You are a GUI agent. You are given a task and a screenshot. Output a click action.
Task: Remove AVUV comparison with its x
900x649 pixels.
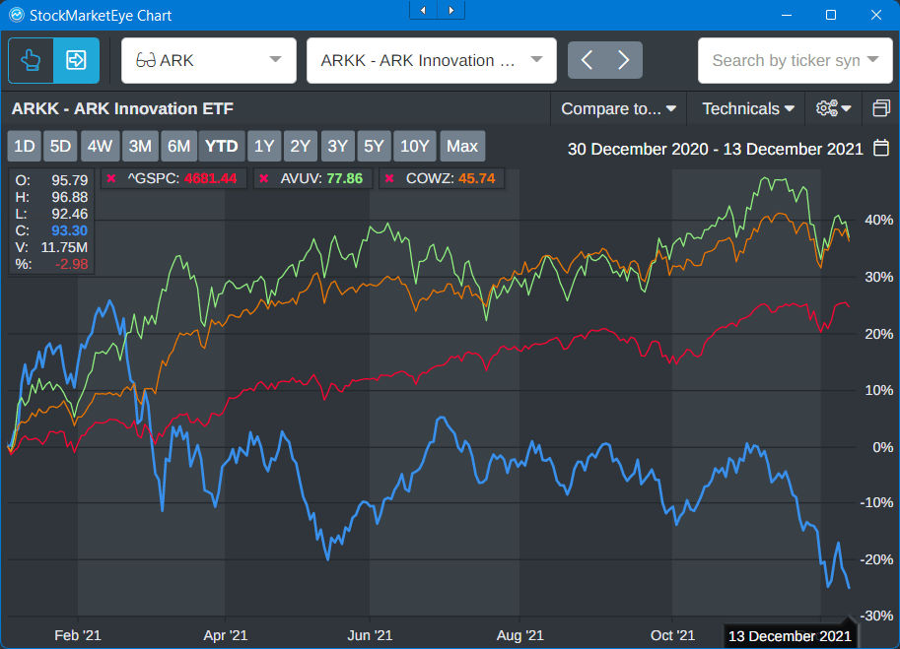point(263,178)
